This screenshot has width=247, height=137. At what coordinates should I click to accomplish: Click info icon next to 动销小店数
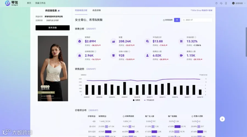pyautogui.click(x=129, y=51)
